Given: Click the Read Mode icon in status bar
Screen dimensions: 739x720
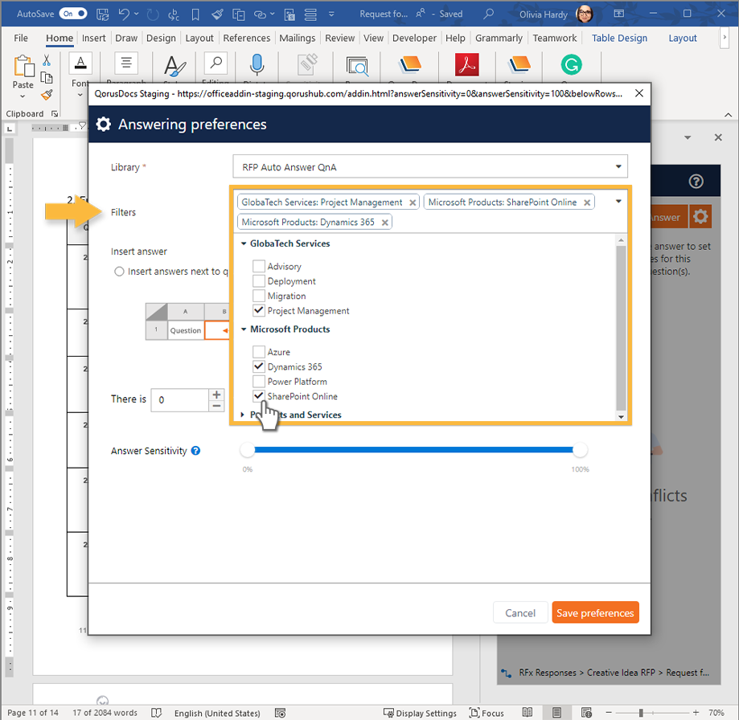Looking at the screenshot, I should click(528, 713).
